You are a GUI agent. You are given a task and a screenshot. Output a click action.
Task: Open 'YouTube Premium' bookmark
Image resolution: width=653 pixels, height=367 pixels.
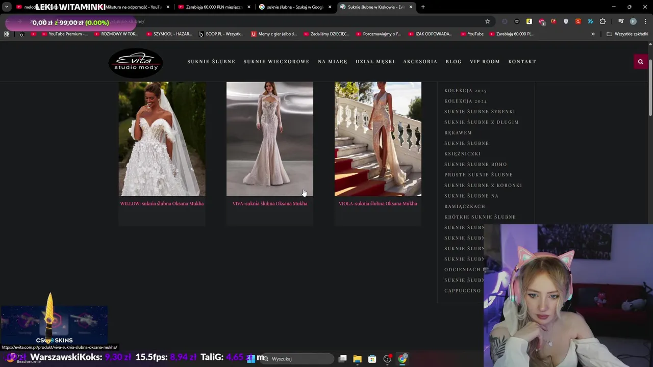coord(64,34)
